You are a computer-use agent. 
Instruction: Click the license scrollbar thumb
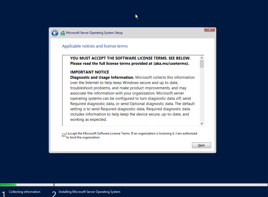coord(202,64)
